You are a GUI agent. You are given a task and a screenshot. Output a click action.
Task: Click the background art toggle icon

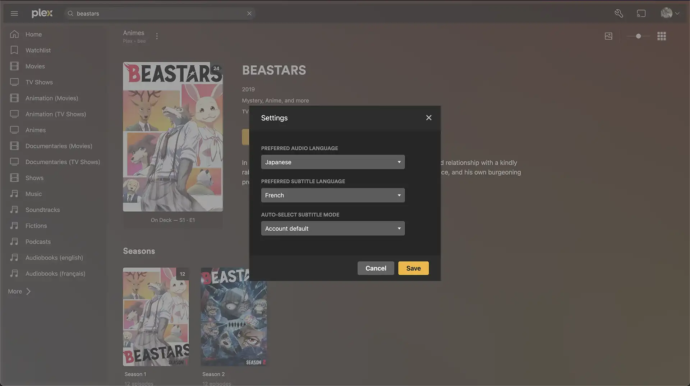tap(608, 36)
